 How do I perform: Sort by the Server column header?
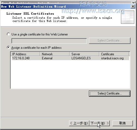[84, 54]
